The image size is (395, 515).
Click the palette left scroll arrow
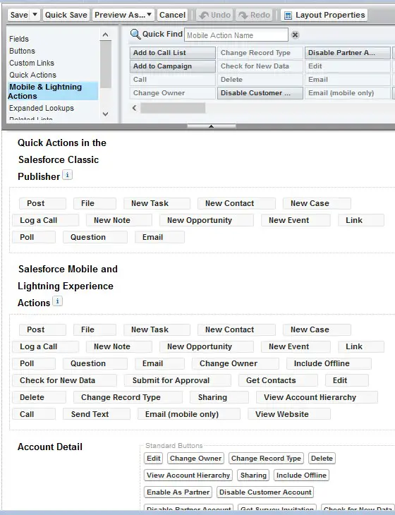pyautogui.click(x=134, y=108)
